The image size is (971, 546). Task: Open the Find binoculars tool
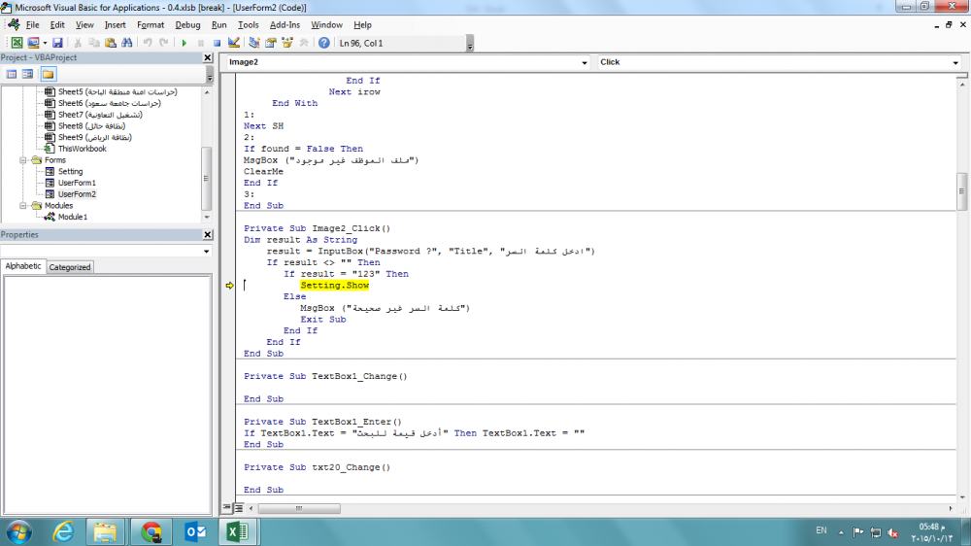pos(125,43)
